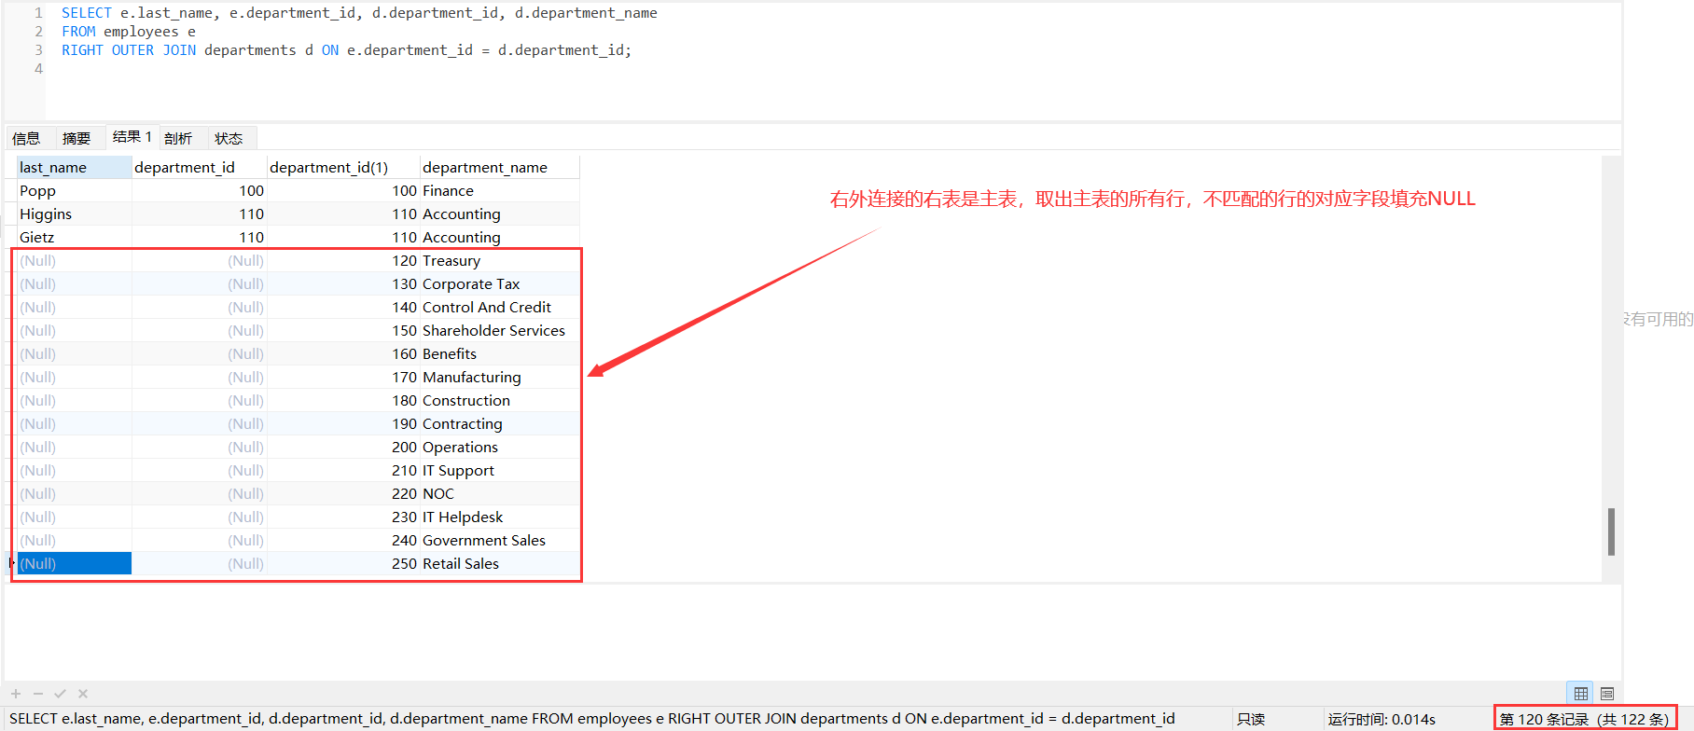Screen dimensions: 1694x731
Task: Click the department_id(1) column header
Action: tap(343, 167)
